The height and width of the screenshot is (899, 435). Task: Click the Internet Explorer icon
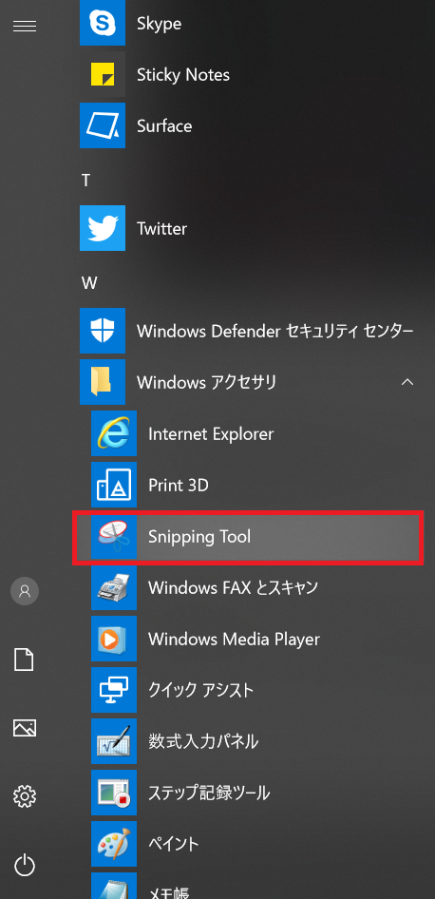tap(114, 433)
